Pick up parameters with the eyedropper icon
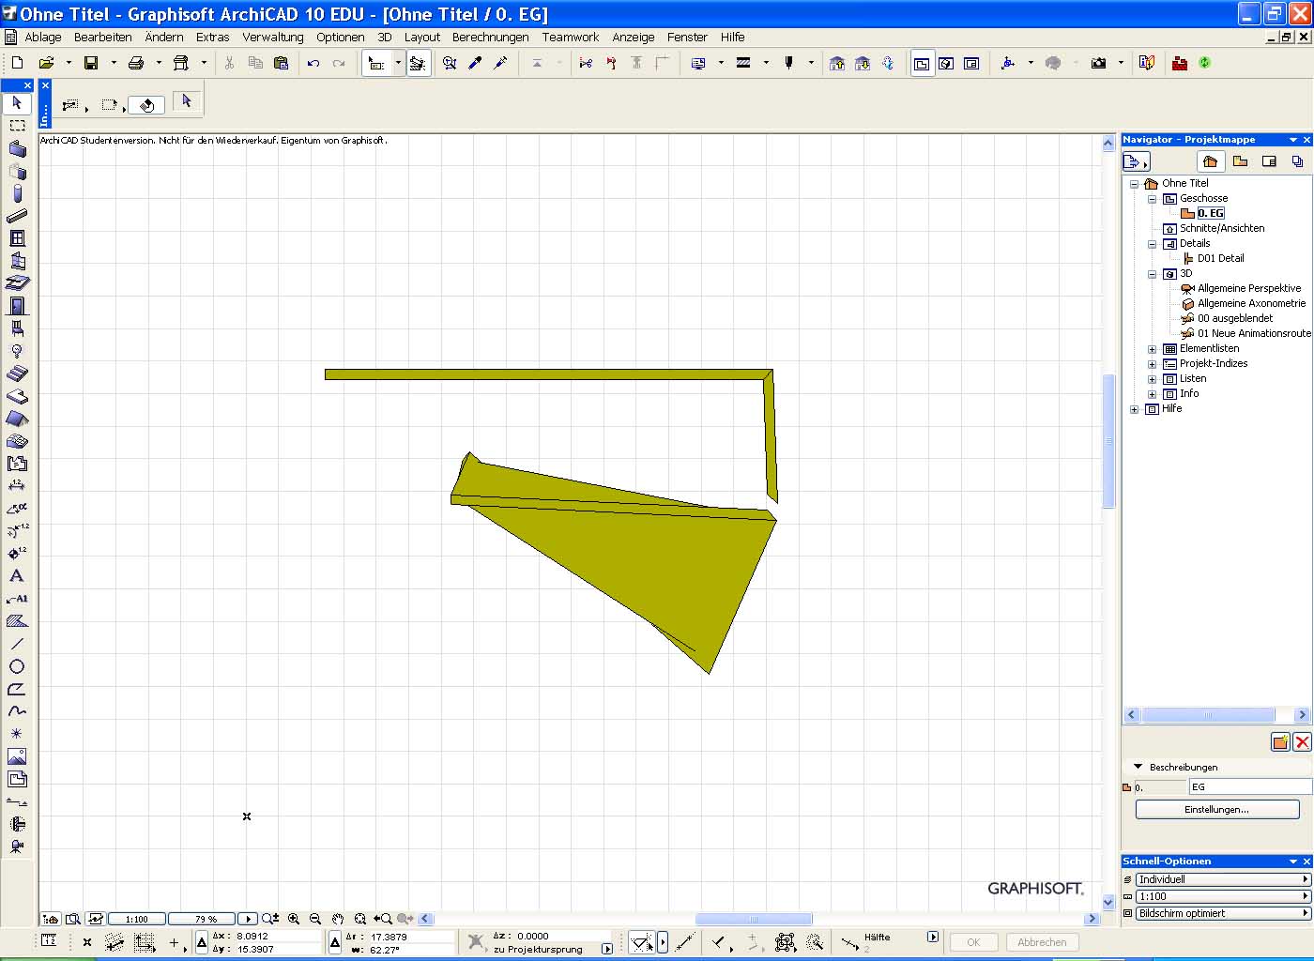1314x961 pixels. [475, 63]
